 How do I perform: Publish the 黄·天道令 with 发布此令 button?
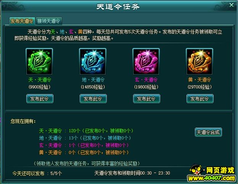click(x=200, y=99)
